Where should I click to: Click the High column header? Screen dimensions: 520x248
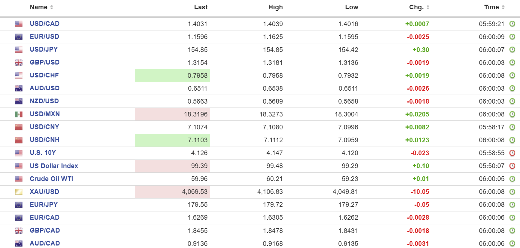(x=275, y=7)
